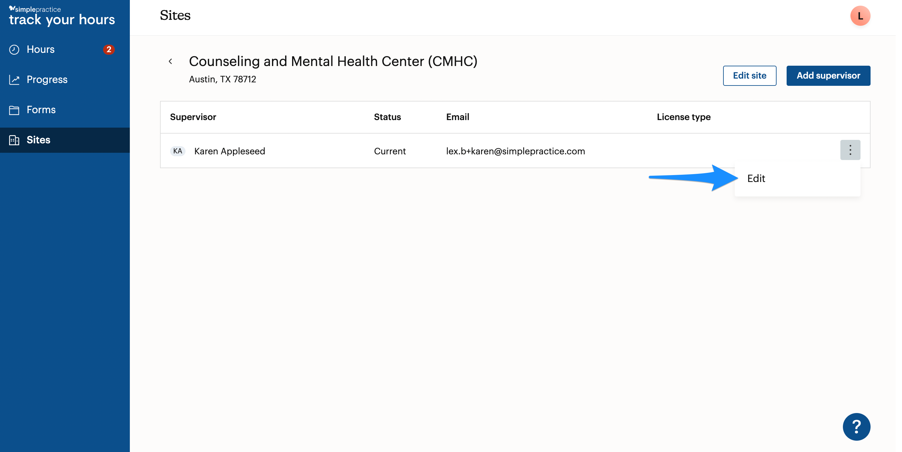This screenshot has width=902, height=452.
Task: Click the Counseling and Mental Health Center title
Action: point(333,61)
